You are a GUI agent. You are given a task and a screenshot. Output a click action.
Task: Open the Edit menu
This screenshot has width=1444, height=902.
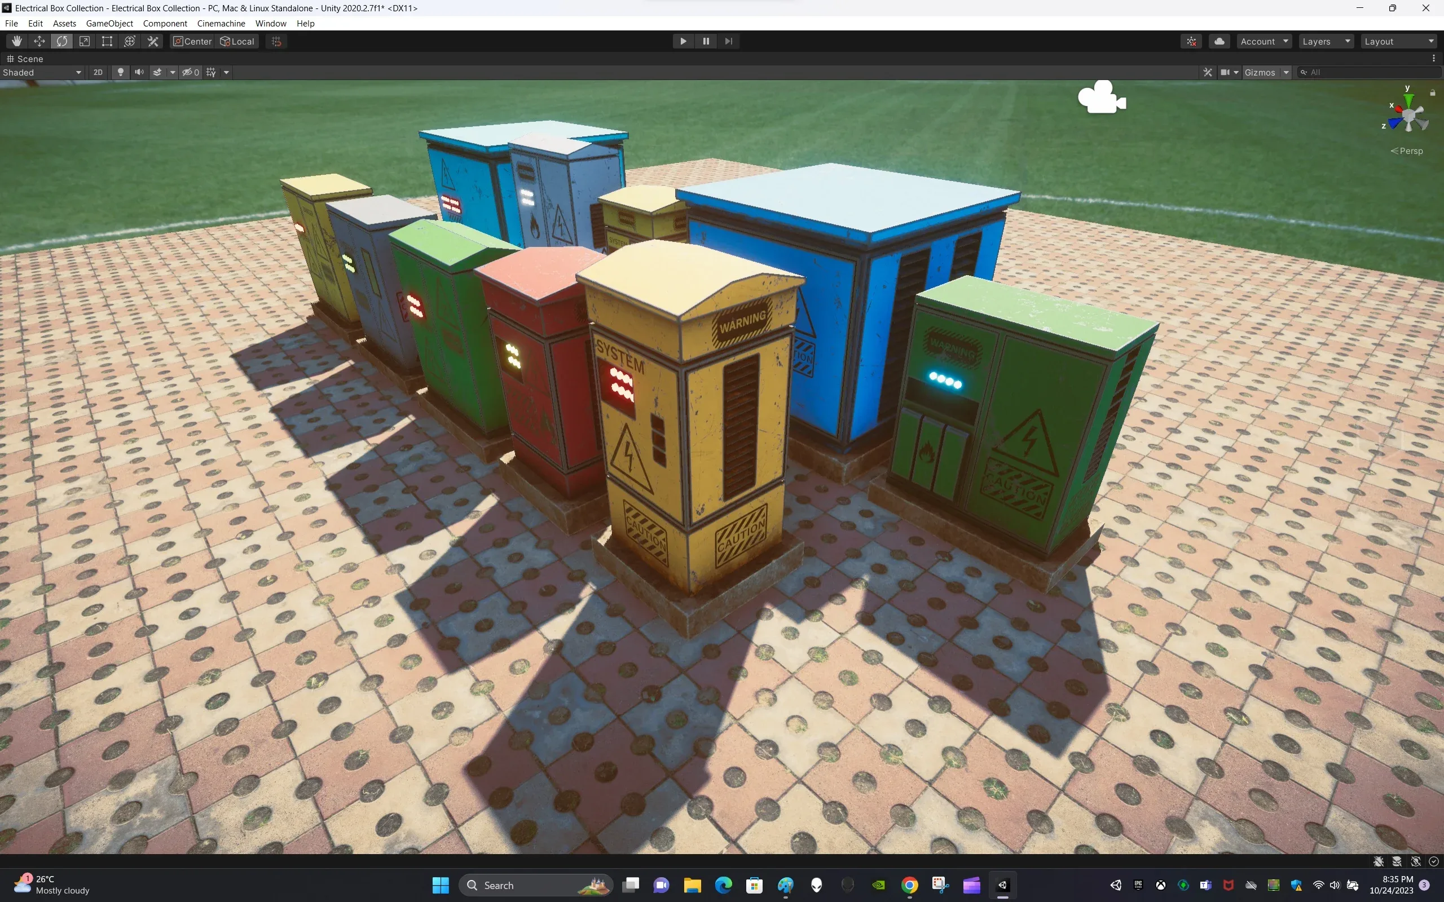pyautogui.click(x=36, y=23)
